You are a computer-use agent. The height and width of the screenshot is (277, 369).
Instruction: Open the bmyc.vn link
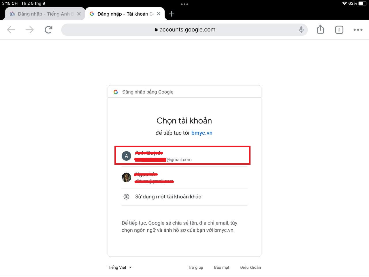[202, 133]
